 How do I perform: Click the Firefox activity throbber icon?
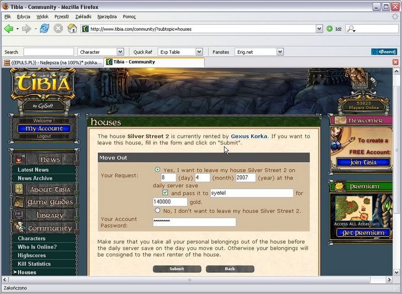(x=395, y=17)
